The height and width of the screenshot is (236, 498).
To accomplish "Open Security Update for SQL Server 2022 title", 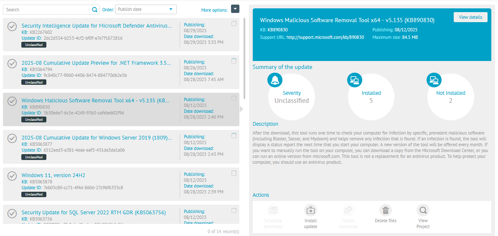I will [x=94, y=213].
